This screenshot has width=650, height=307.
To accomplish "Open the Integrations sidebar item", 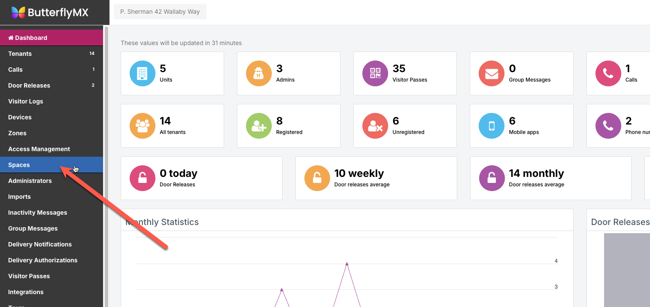I will 26,292.
